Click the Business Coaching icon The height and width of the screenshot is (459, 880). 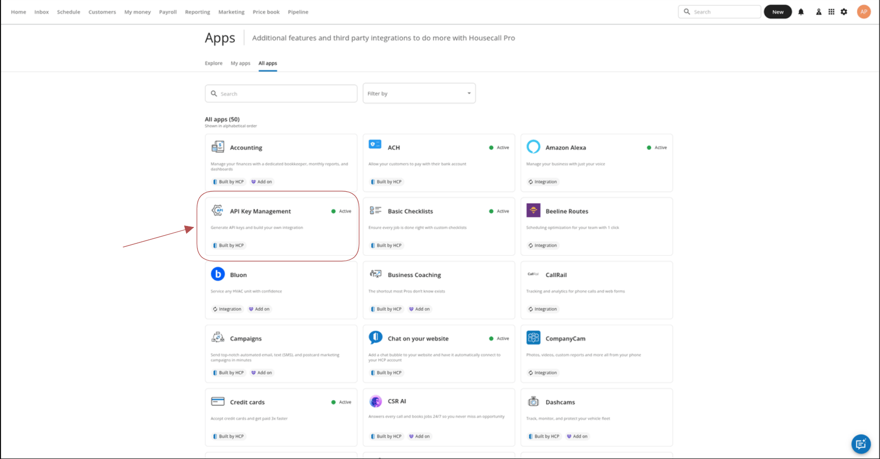376,274
